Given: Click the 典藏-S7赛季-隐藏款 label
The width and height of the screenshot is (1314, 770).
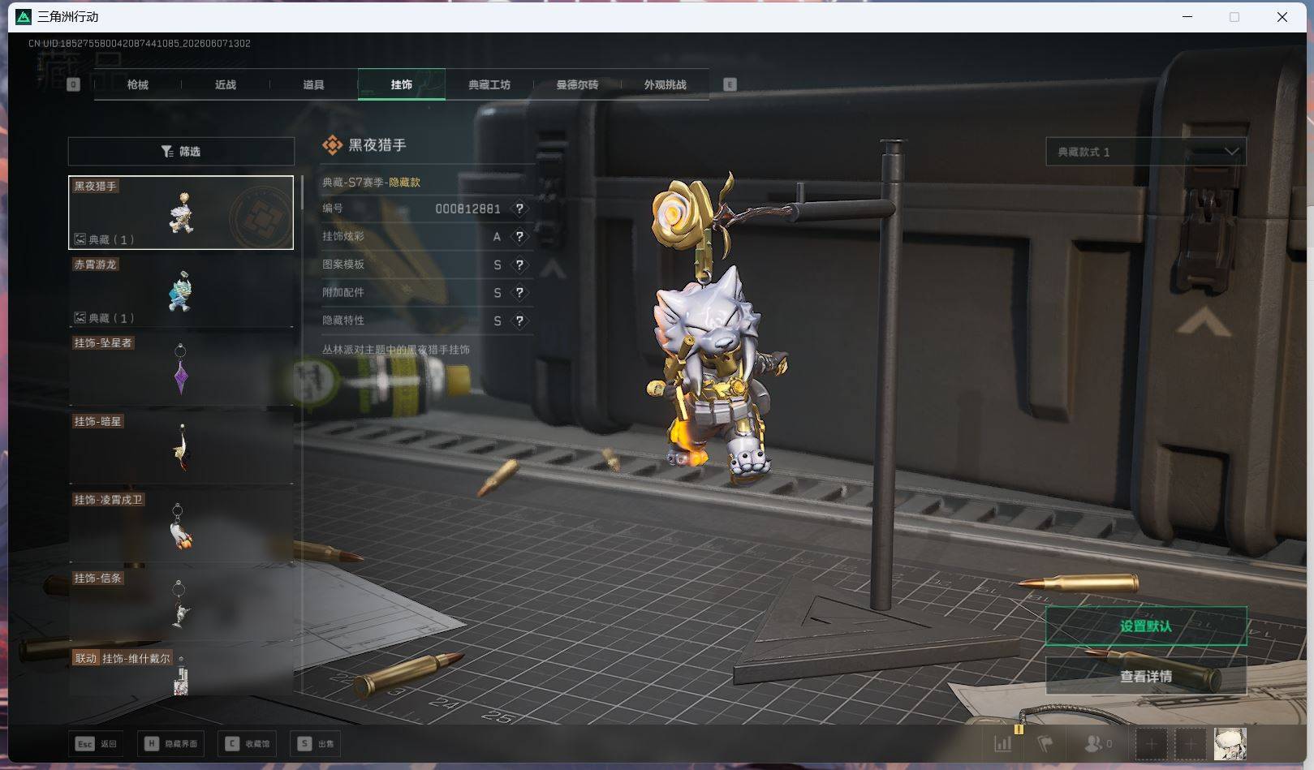Looking at the screenshot, I should coord(371,183).
